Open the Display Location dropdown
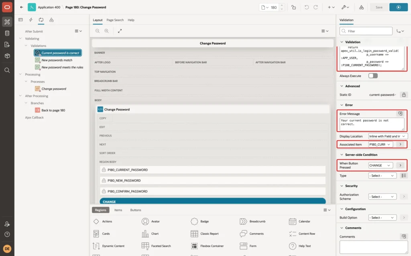The width and height of the screenshot is (411, 256). click(388, 136)
